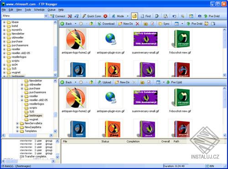This screenshot has width=228, height=169.
Task: Open the Tools menu
Action: 28,10
